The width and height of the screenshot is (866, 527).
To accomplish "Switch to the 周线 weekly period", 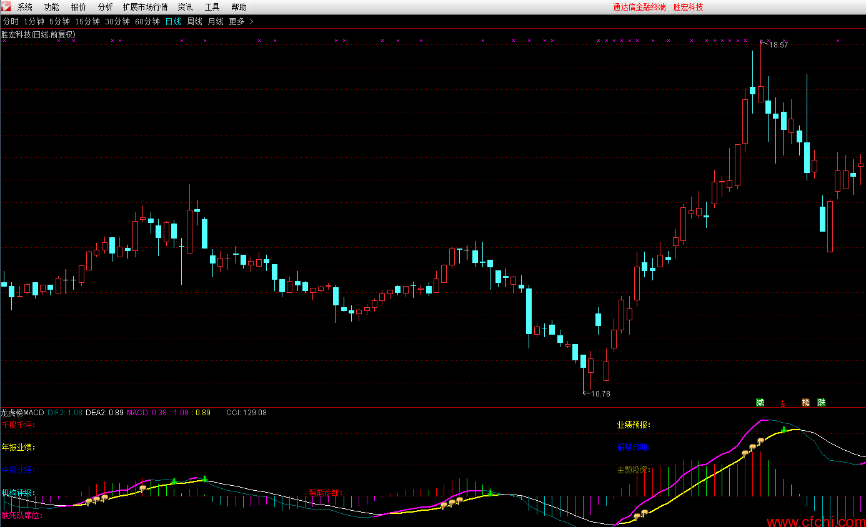I will [x=194, y=21].
